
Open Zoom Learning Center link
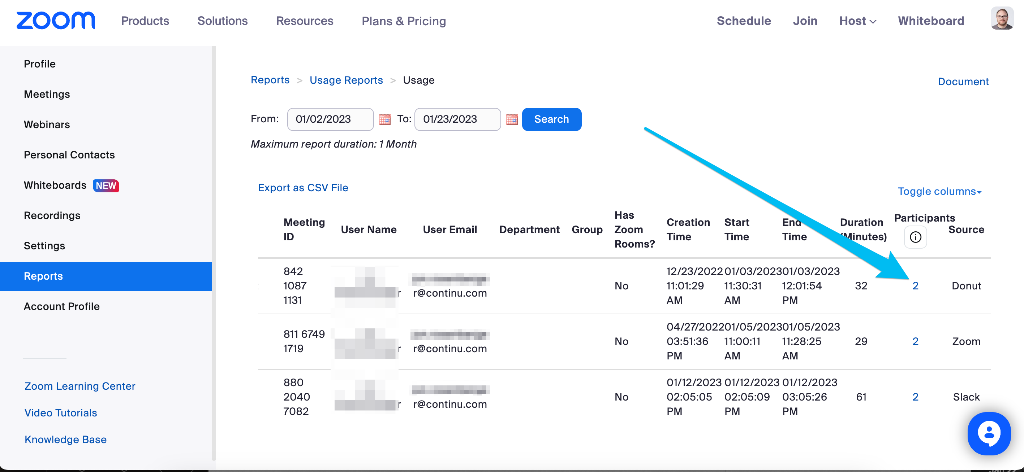80,386
